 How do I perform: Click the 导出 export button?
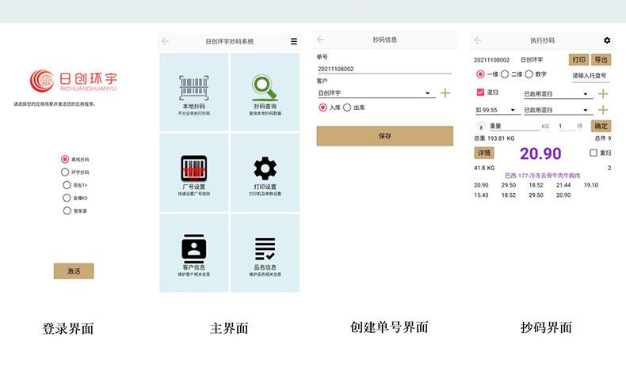click(601, 60)
